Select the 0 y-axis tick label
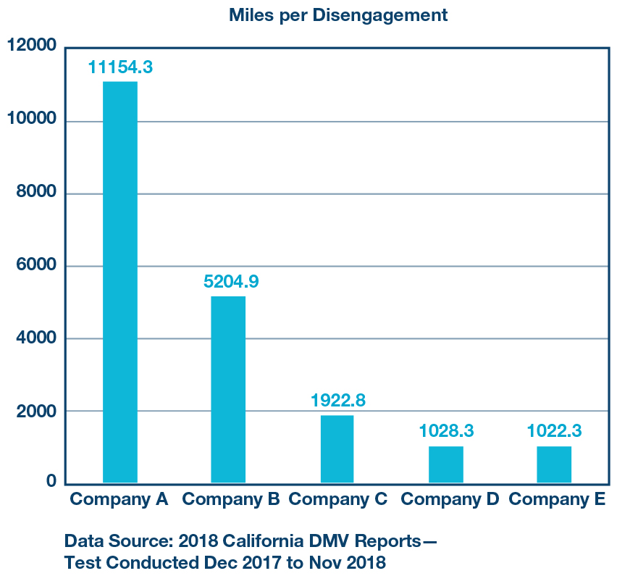The width and height of the screenshot is (617, 576). (x=51, y=481)
